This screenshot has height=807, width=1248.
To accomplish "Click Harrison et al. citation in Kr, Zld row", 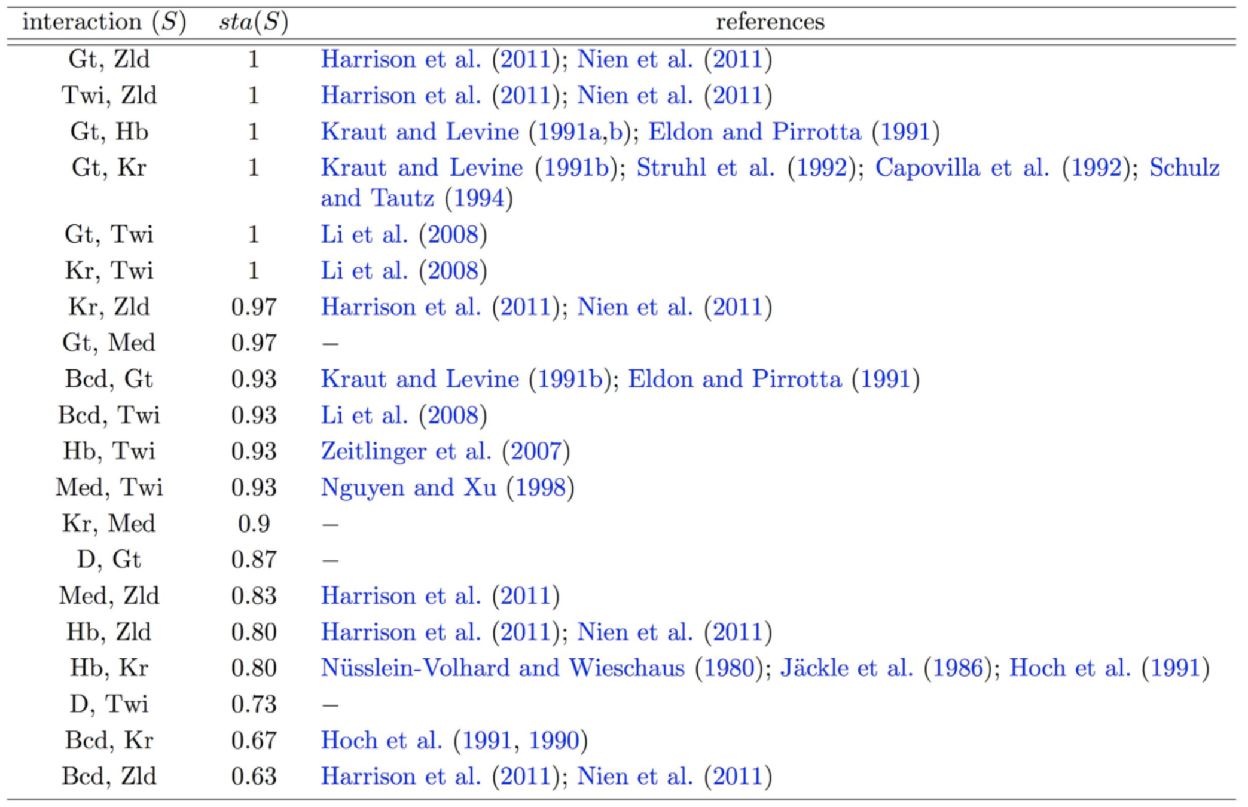I will pos(401,307).
